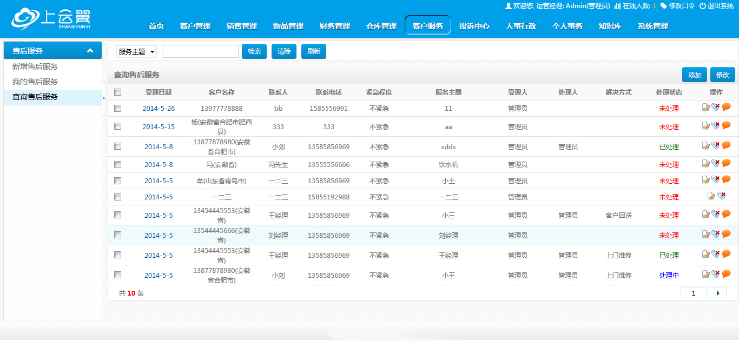Image resolution: width=739 pixels, height=341 pixels.
Task: Switch to the 财务管理 menu
Action: [x=335, y=26]
